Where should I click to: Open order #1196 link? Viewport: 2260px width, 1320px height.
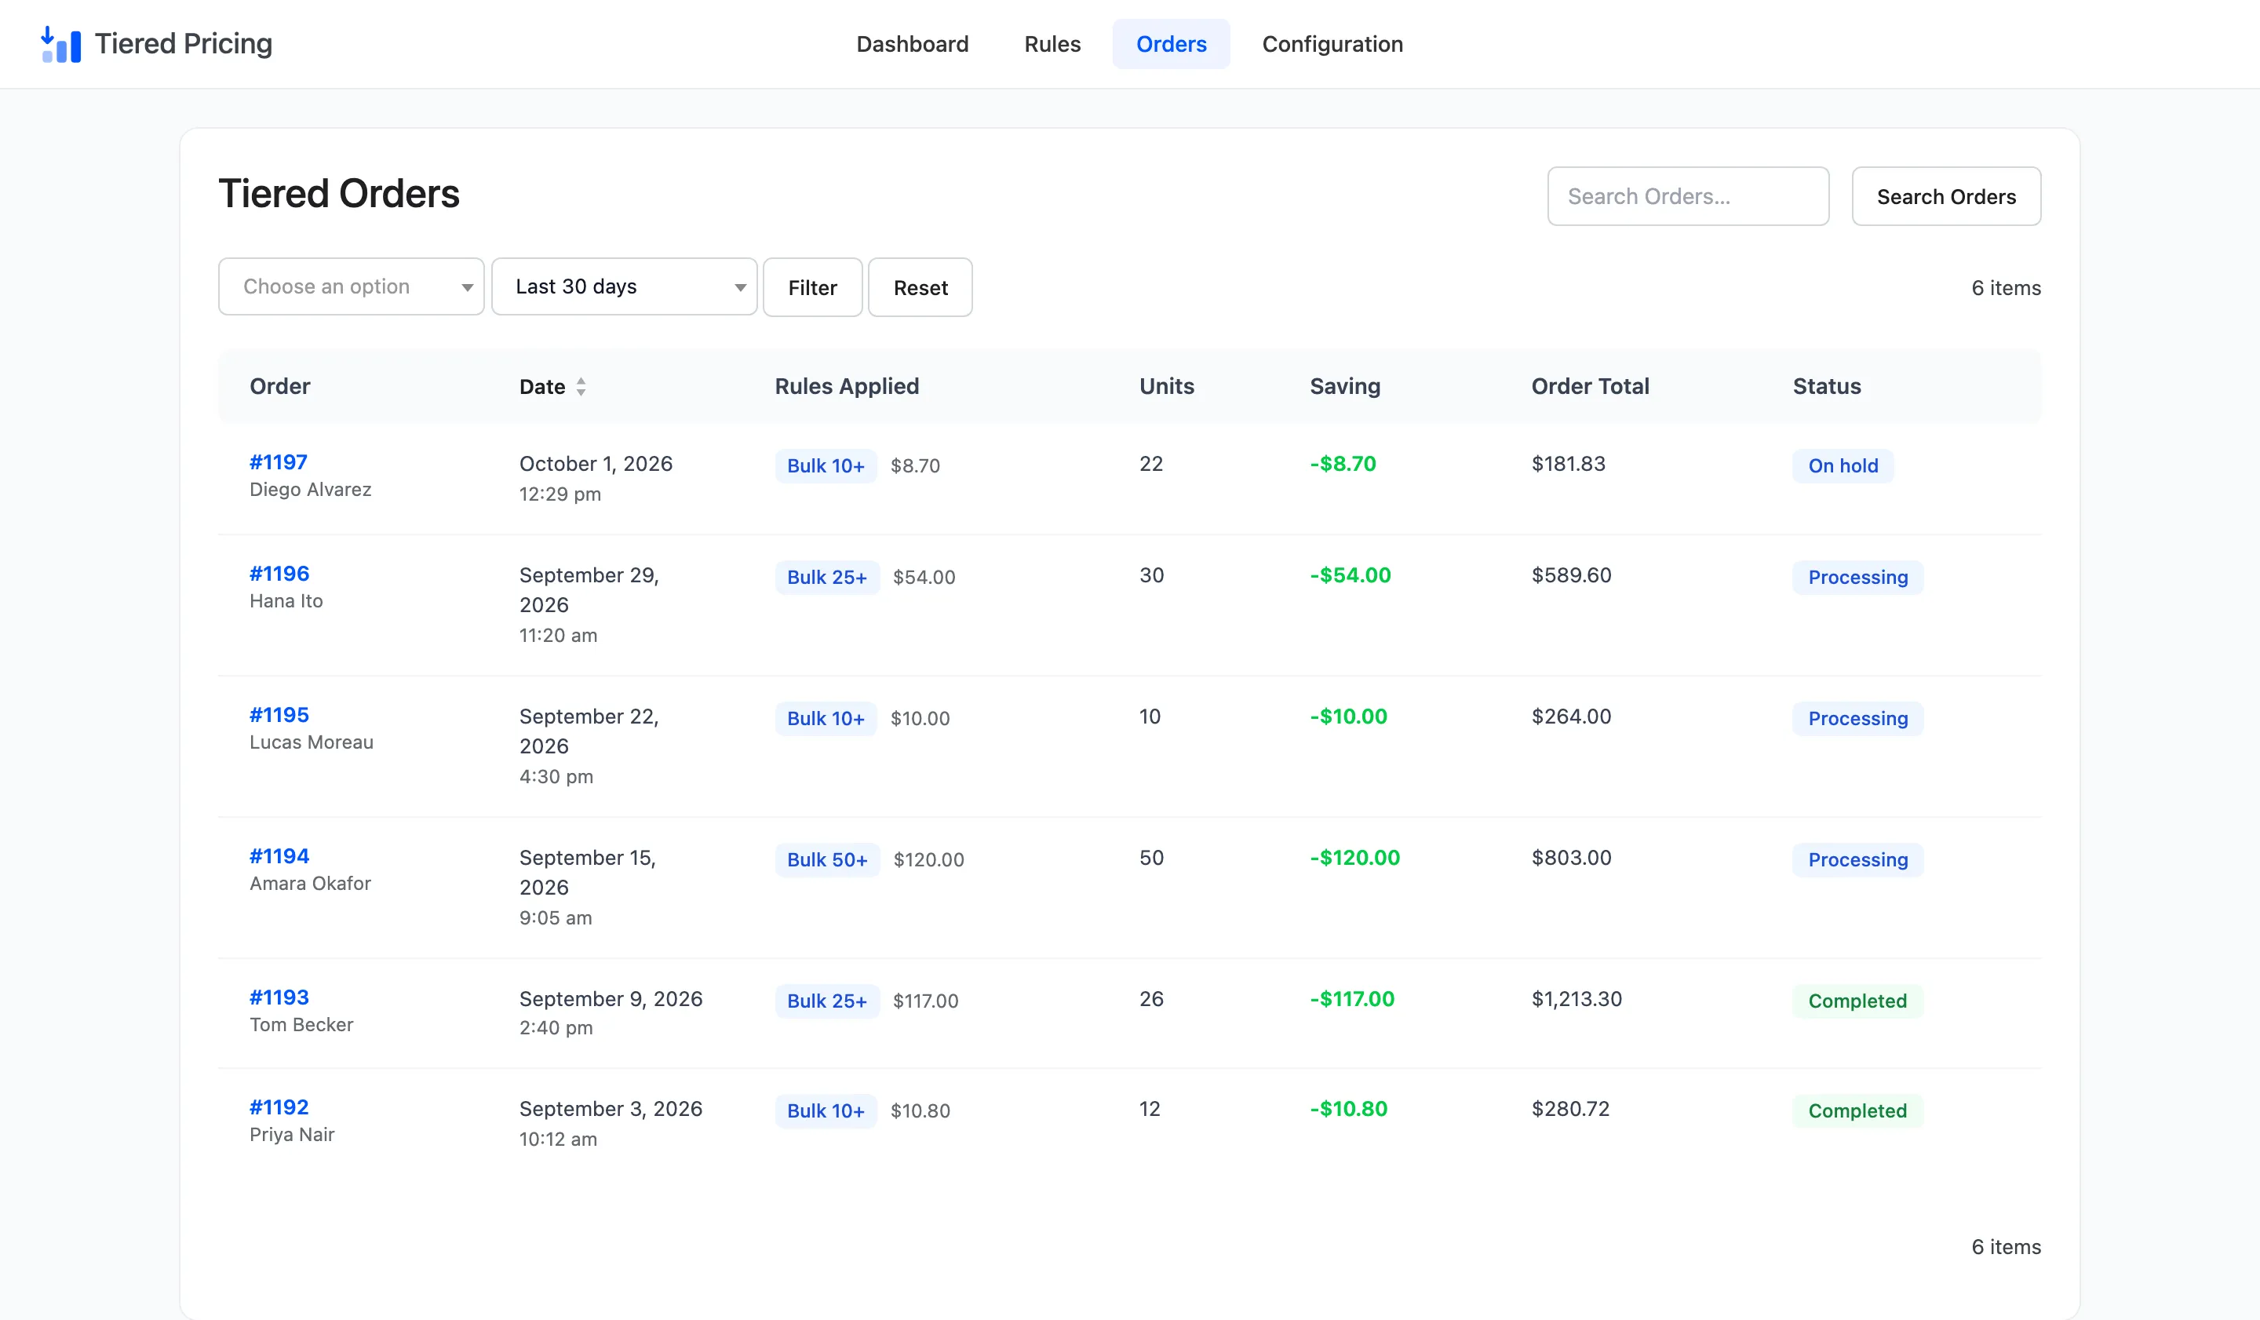tap(279, 574)
